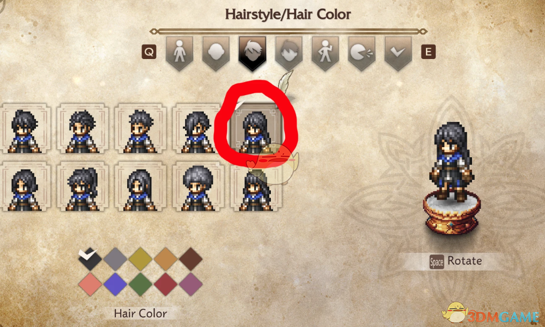Choose the purple hair color swatch

(x=190, y=284)
